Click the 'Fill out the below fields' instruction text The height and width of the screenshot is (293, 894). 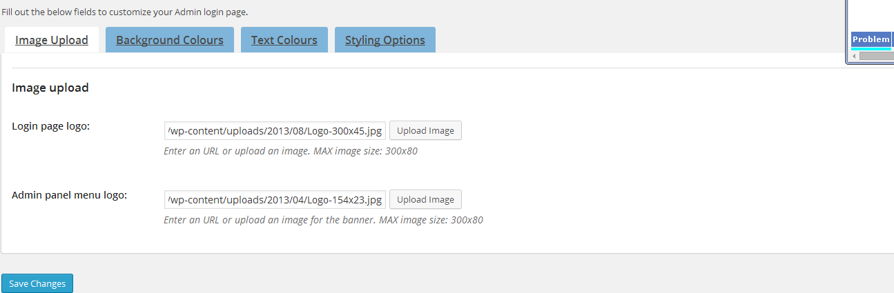point(125,12)
